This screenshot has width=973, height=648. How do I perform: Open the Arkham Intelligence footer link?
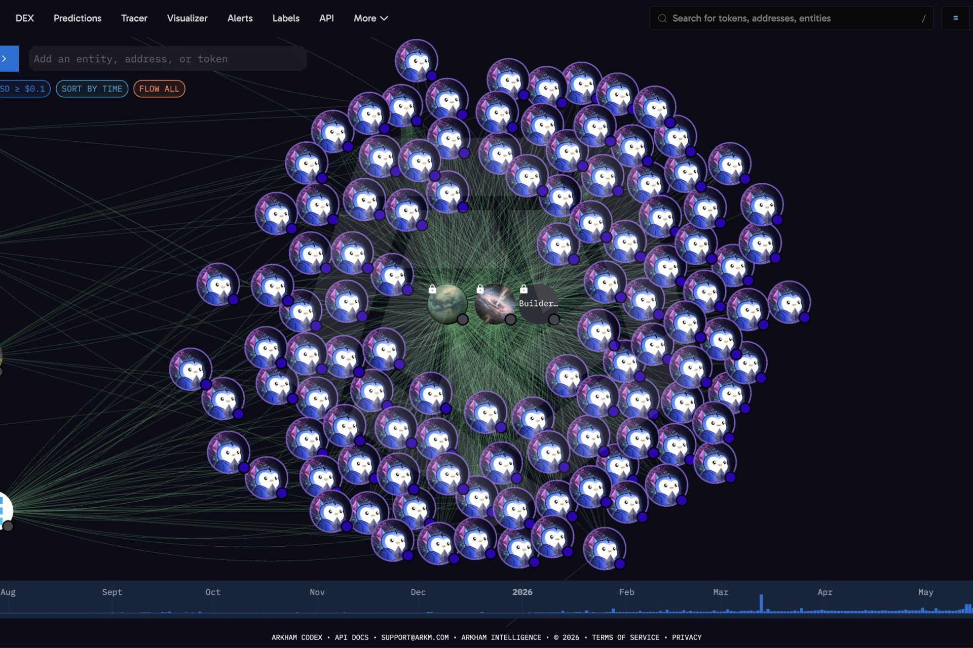pyautogui.click(x=501, y=637)
